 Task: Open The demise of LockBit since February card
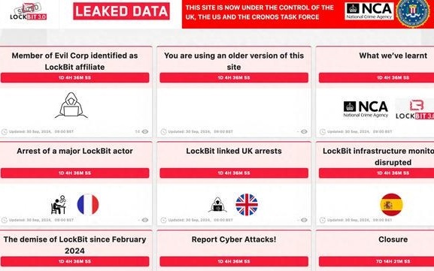(x=74, y=245)
